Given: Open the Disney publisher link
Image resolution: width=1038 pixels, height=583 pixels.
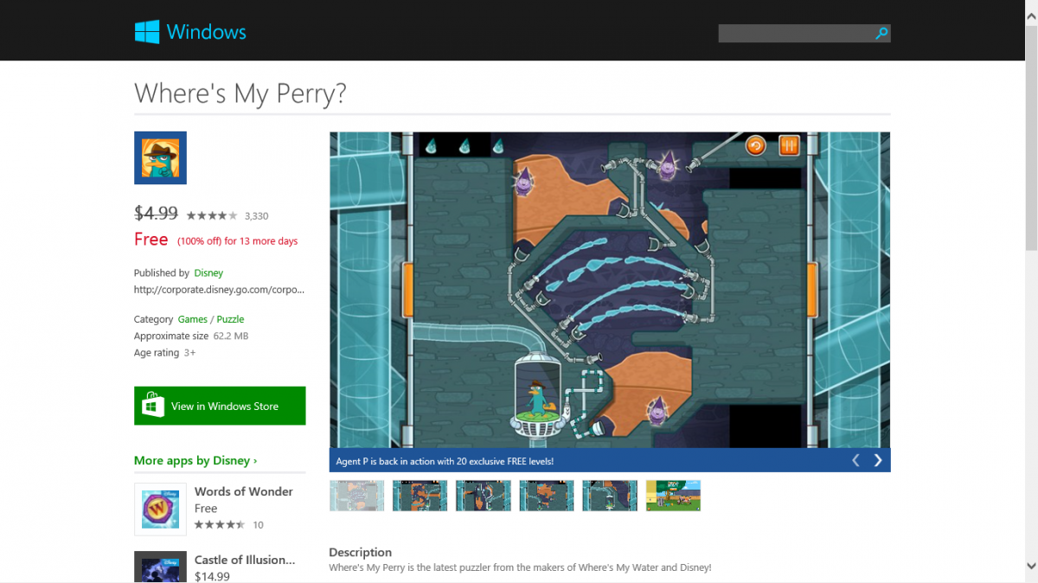Looking at the screenshot, I should point(208,272).
